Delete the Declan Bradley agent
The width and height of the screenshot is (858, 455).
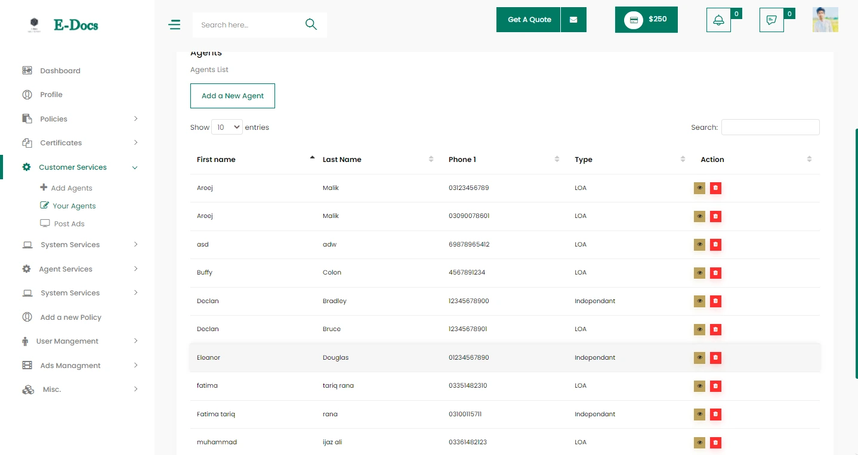[x=715, y=301]
